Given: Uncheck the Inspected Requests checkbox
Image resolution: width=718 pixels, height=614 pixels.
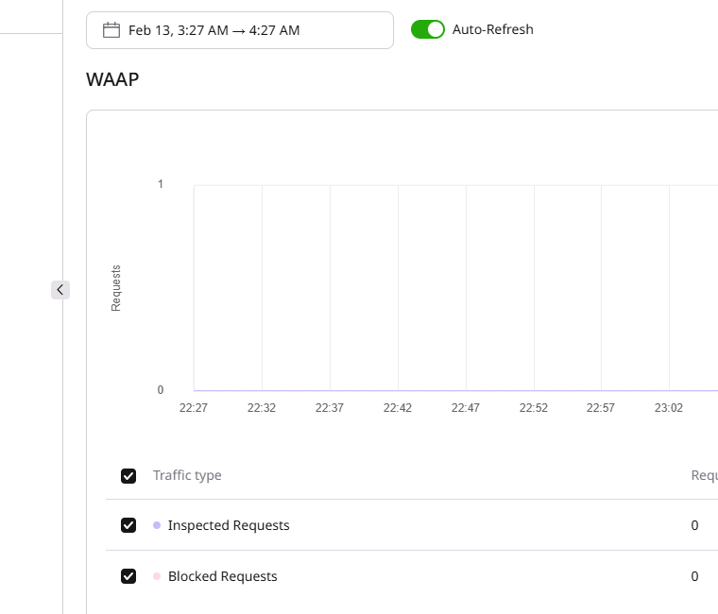Looking at the screenshot, I should point(128,525).
